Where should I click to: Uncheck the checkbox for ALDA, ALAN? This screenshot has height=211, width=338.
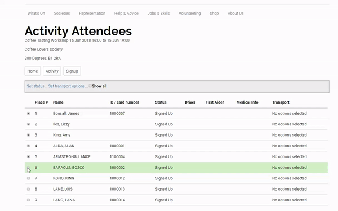[x=29, y=146]
